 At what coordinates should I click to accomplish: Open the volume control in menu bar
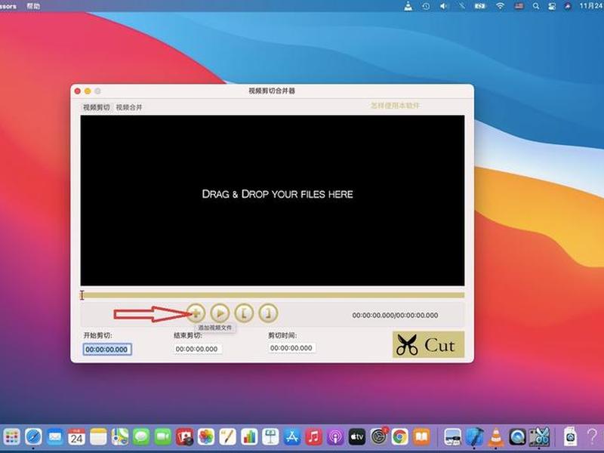(444, 6)
